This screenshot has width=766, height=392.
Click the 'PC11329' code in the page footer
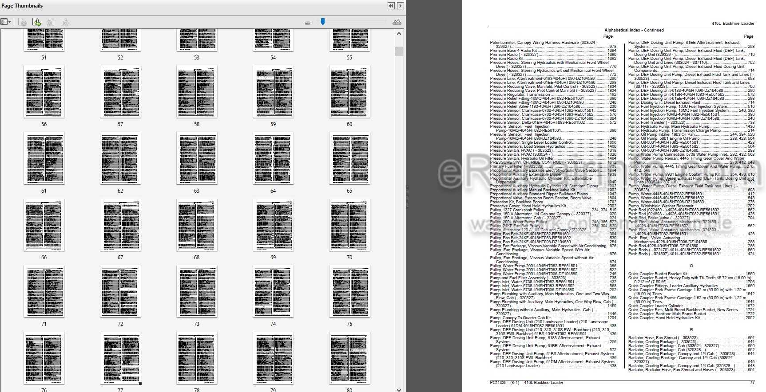pyautogui.click(x=498, y=383)
